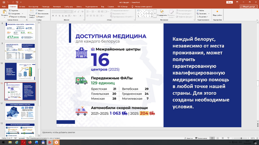Click the Cut (Вырезать) scissors icon
Image resolution: width=259 pixels, height=145 pixels.
(x=10, y=10)
